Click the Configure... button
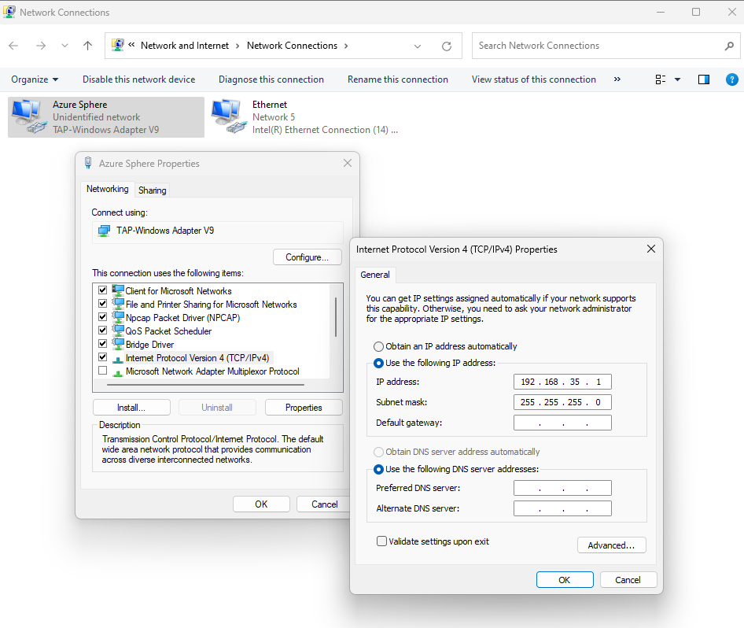744x628 pixels. point(307,257)
